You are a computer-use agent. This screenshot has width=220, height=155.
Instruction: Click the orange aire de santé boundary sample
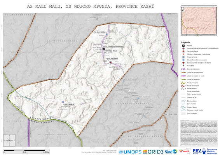click(183, 72)
